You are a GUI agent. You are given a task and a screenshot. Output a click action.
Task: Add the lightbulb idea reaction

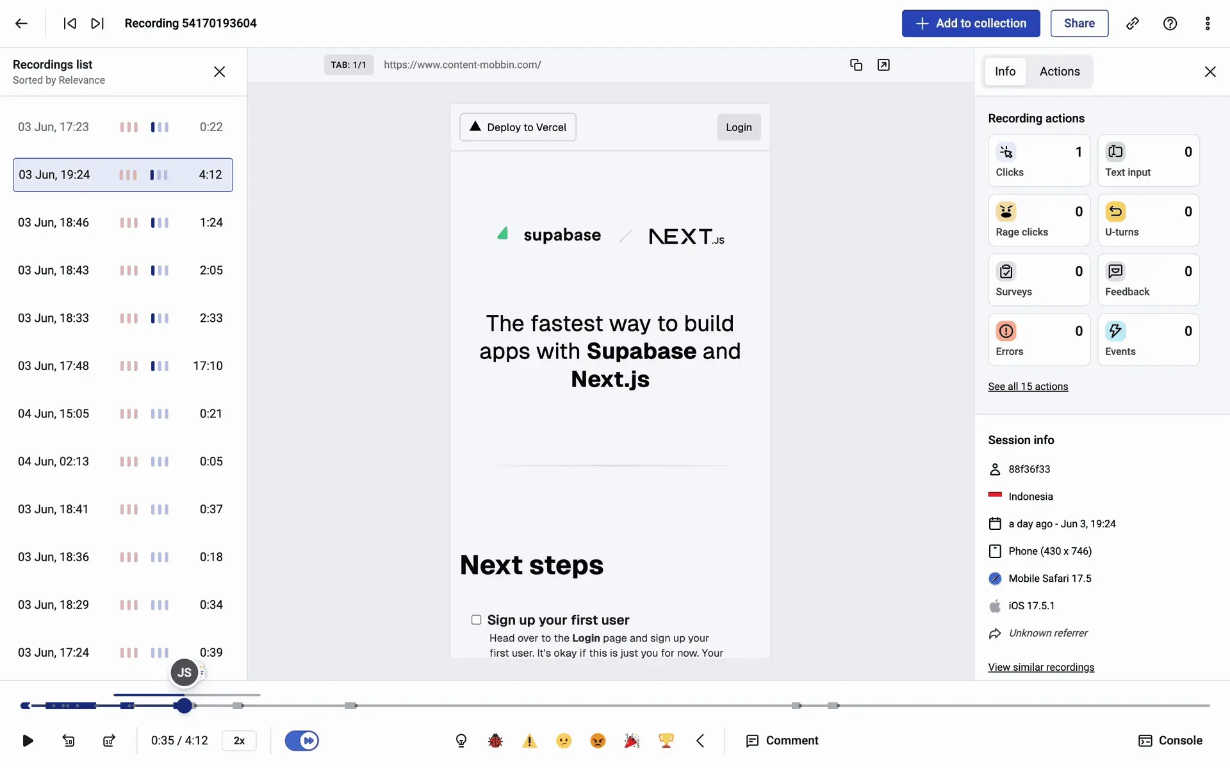[x=461, y=740]
